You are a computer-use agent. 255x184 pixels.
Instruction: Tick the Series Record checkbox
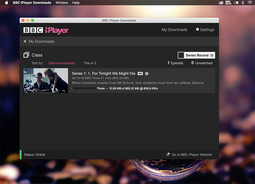[181, 55]
